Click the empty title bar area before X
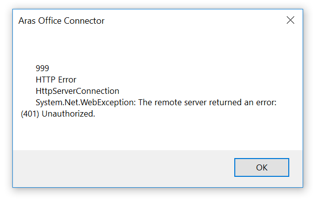 click(198, 21)
